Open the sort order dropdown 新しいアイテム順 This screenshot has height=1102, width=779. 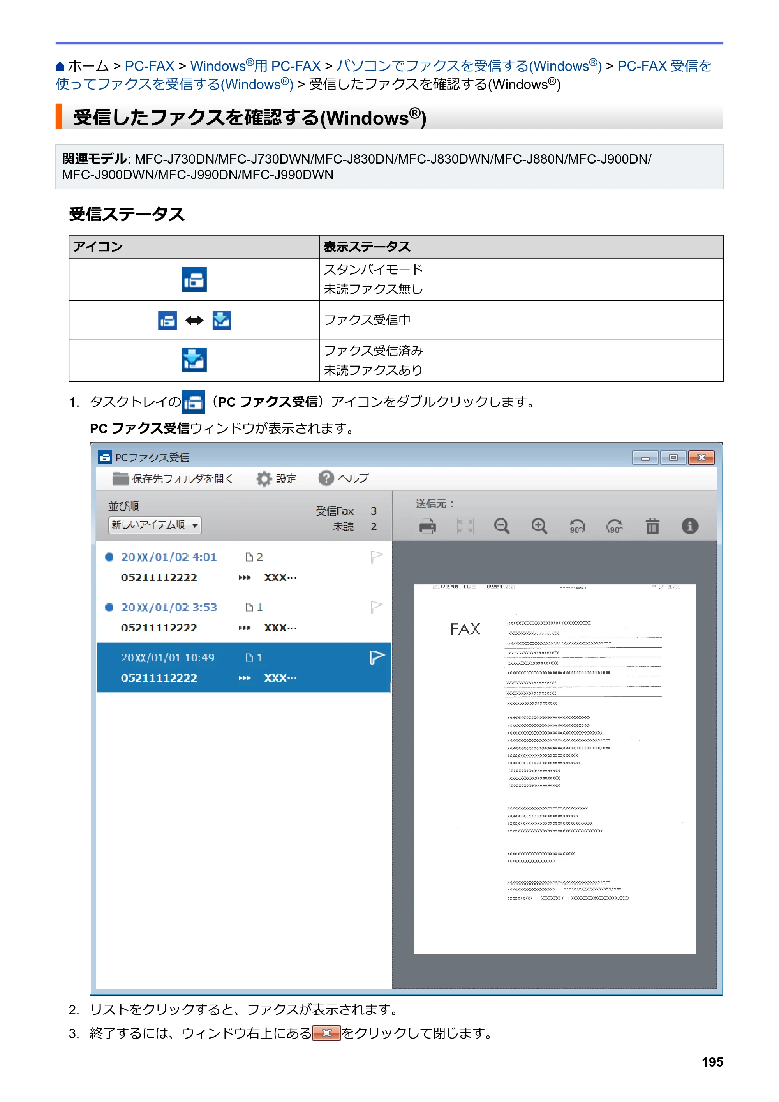155,525
